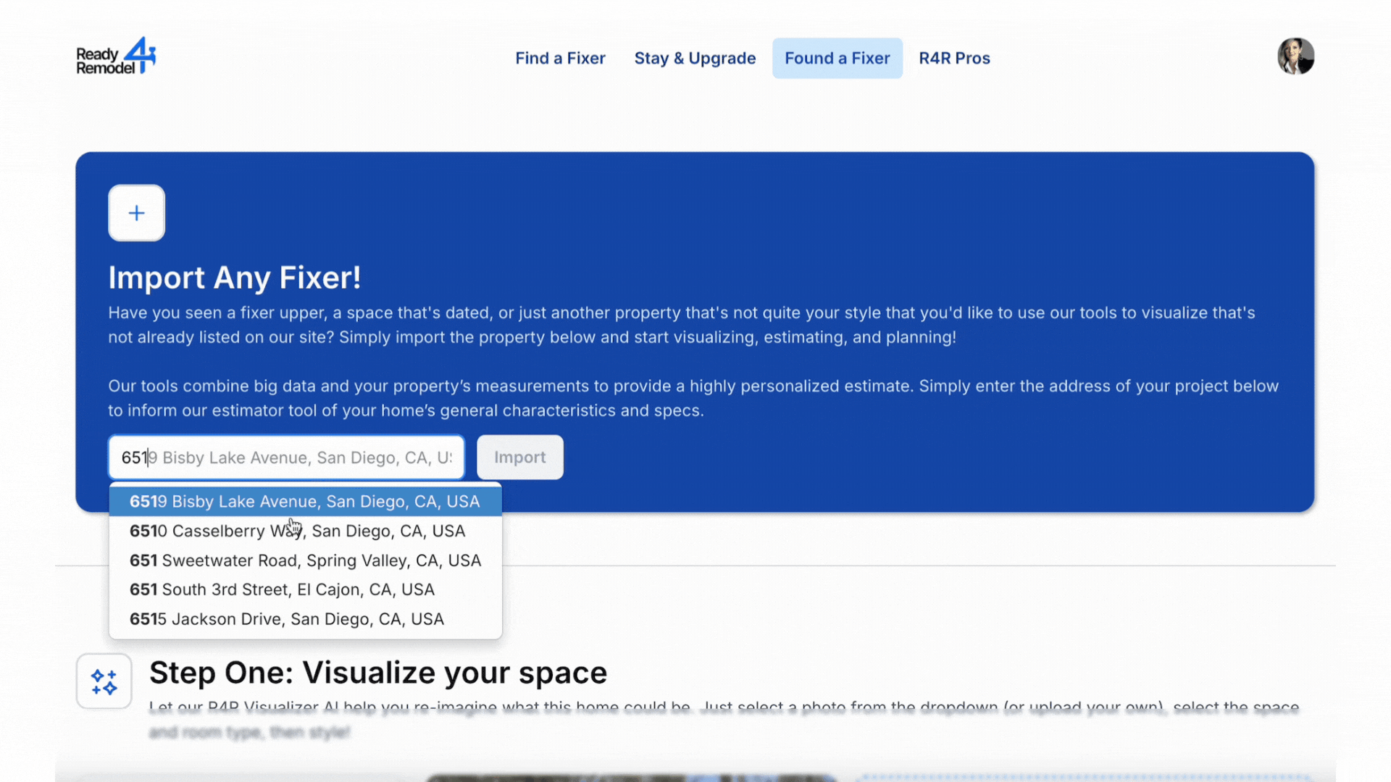
Task: Open the Stay & Upgrade page
Action: click(x=695, y=58)
